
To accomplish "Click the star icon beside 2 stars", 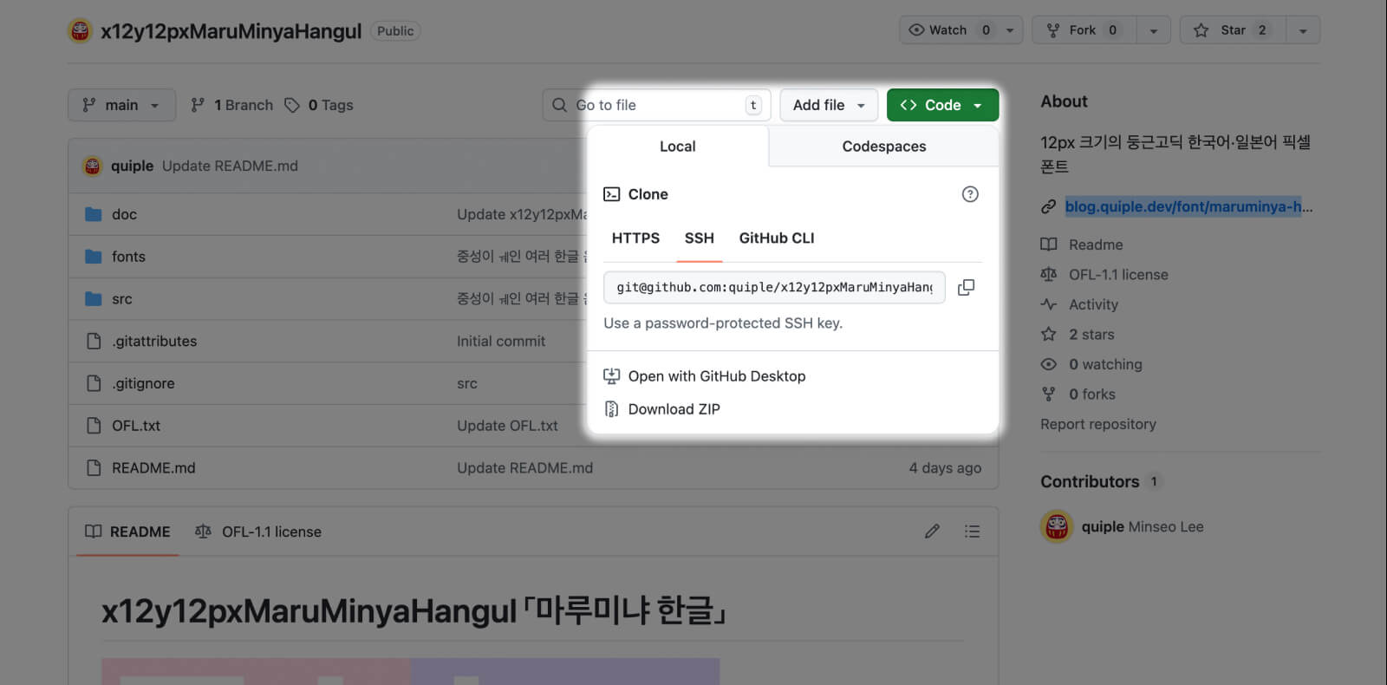I will (1048, 335).
